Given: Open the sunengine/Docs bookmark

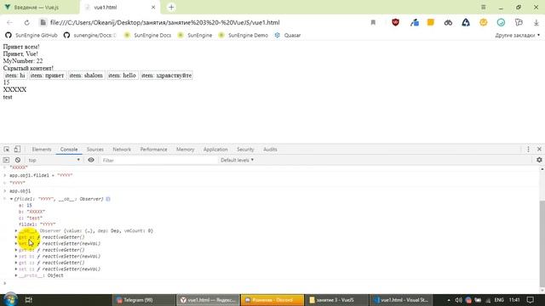Looking at the screenshot, I should (90, 36).
